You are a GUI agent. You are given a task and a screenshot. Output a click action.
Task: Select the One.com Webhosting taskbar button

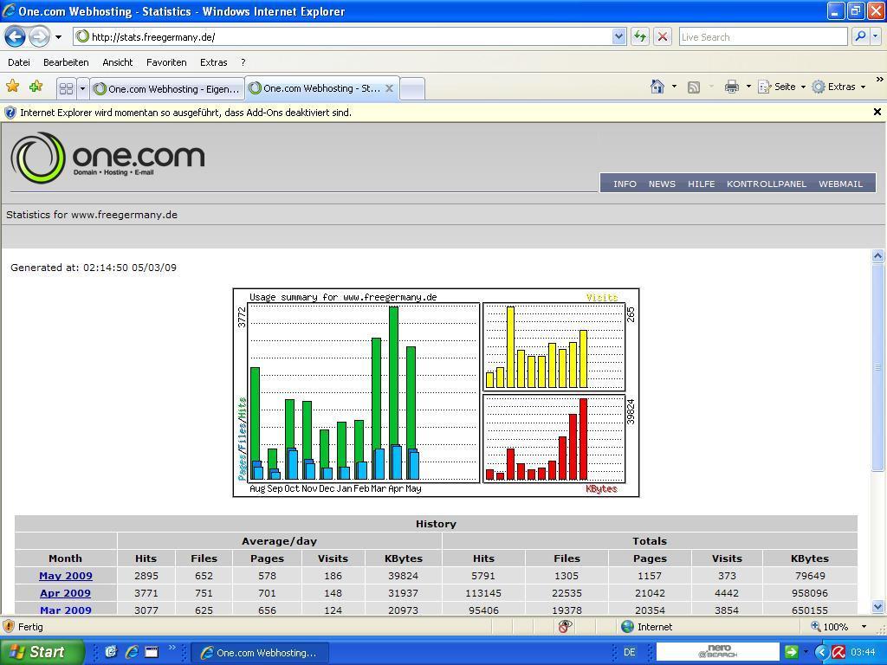pos(260,653)
